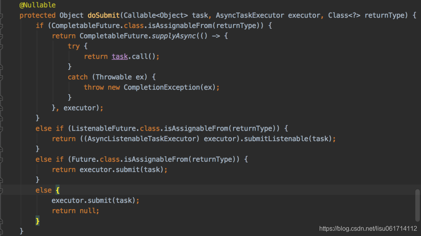Click 'CompletionException' constructor call
Viewport: 421px width, 236px height.
coord(162,87)
